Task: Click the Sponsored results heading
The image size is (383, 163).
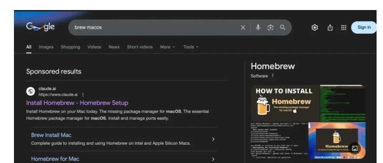Action: (x=54, y=72)
